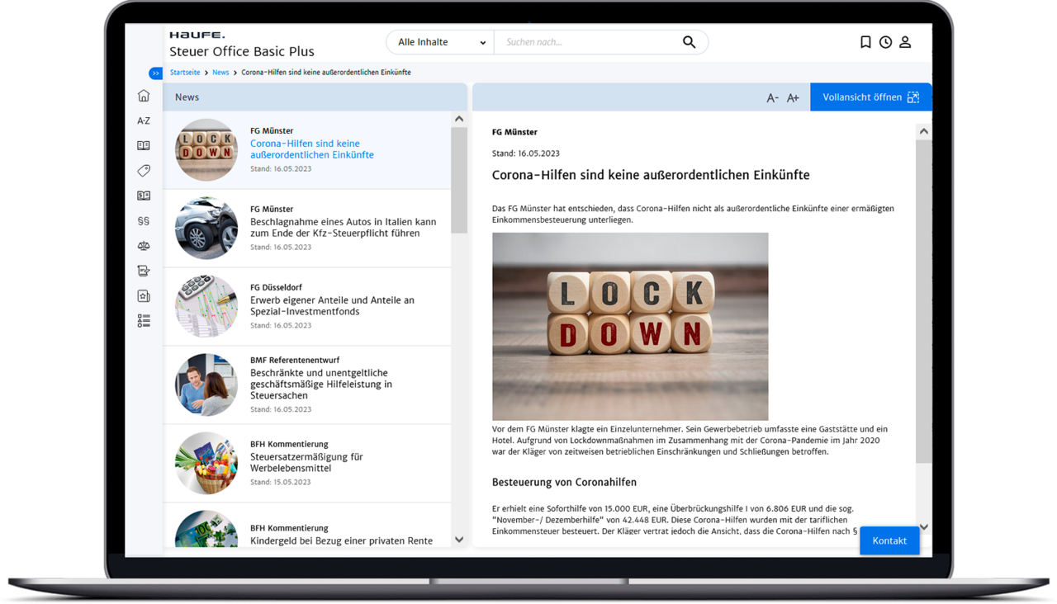
Task: Show history via the clock icon
Action: pyautogui.click(x=885, y=42)
